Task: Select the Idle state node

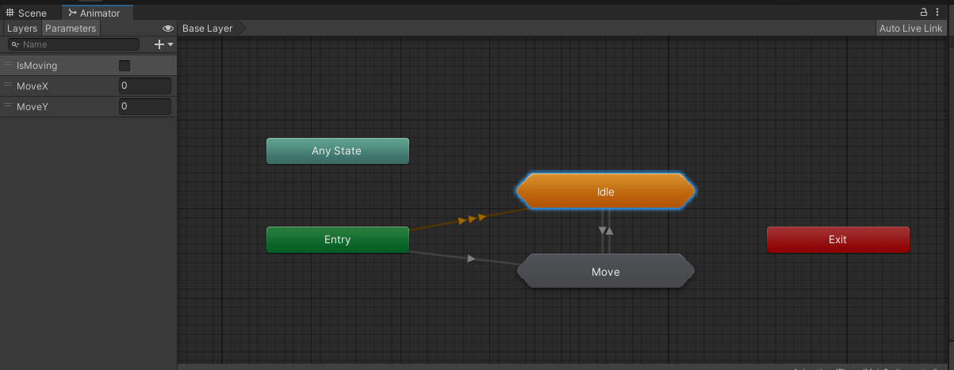Action: pos(606,192)
